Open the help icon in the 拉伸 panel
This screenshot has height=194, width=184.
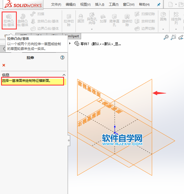point(62,57)
